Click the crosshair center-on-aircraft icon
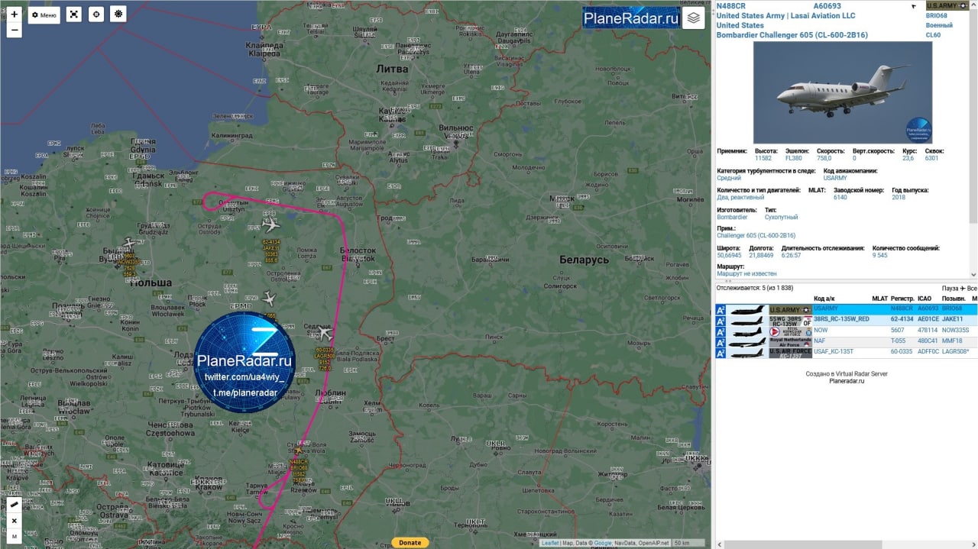The width and height of the screenshot is (978, 549). point(96,15)
